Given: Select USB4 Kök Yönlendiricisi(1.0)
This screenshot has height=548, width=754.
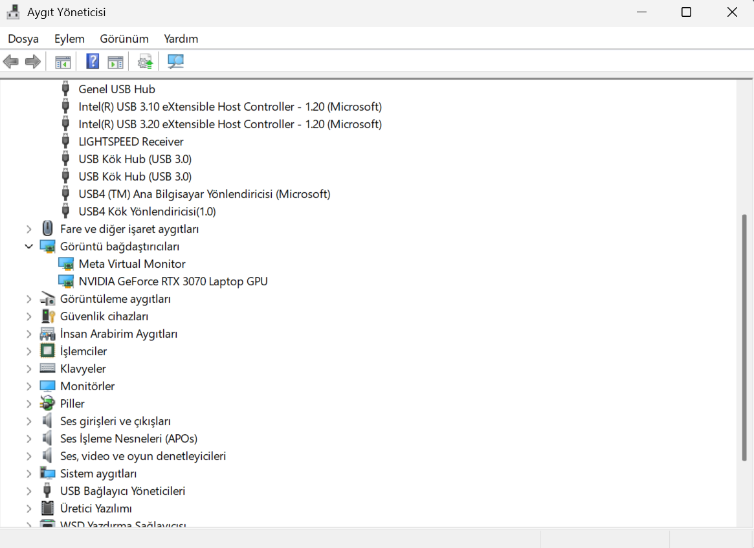Looking at the screenshot, I should coord(147,212).
